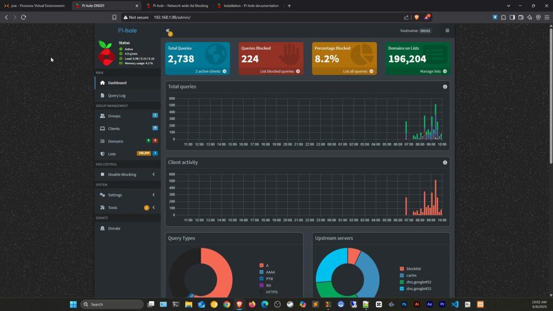
Task: Switch to the Proxmox Virtual Environment tab
Action: (x=35, y=5)
